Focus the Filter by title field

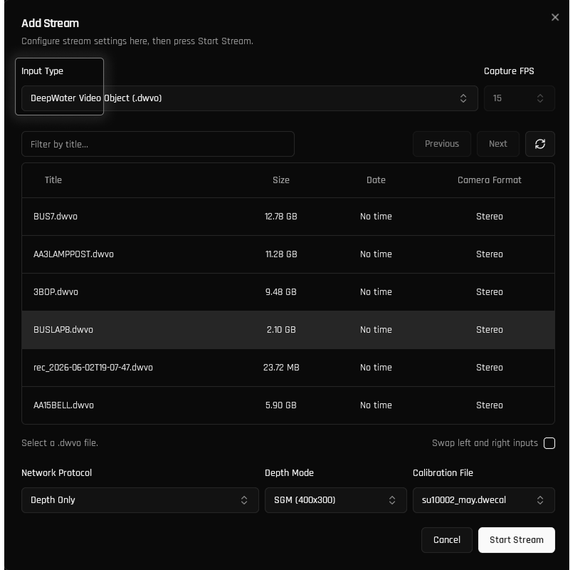158,144
